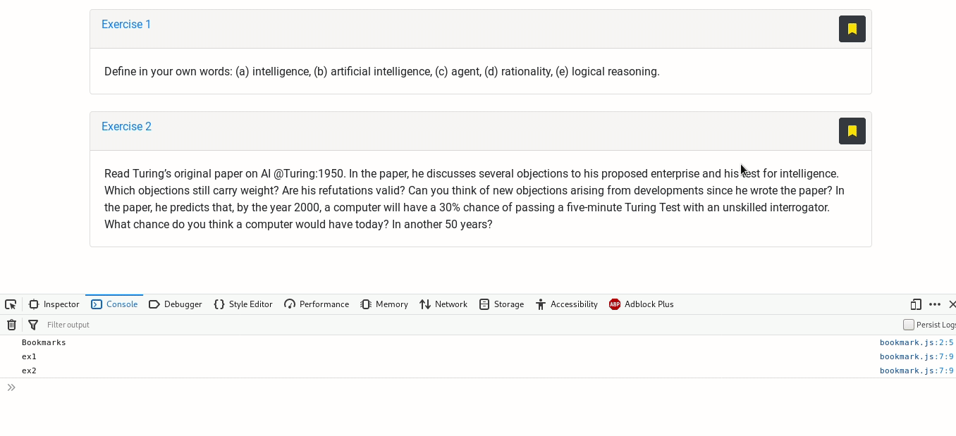Toggle Responsive Design Mode

coord(915,304)
